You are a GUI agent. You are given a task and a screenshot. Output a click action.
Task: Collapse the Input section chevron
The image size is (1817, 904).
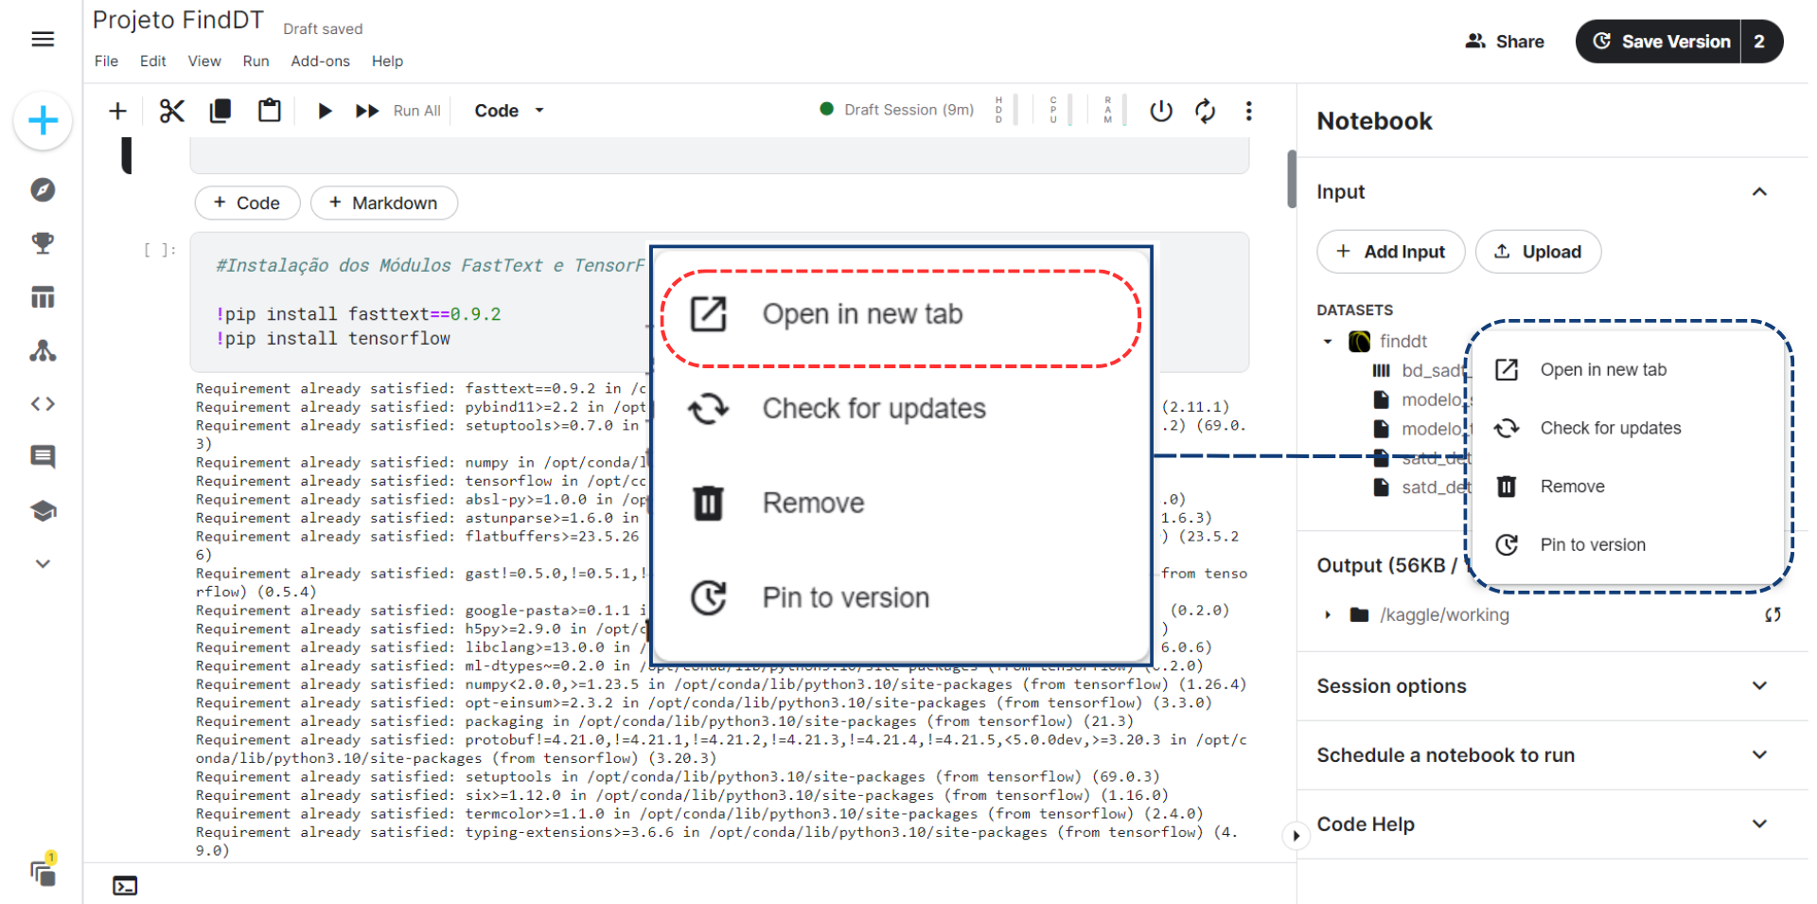(1759, 192)
